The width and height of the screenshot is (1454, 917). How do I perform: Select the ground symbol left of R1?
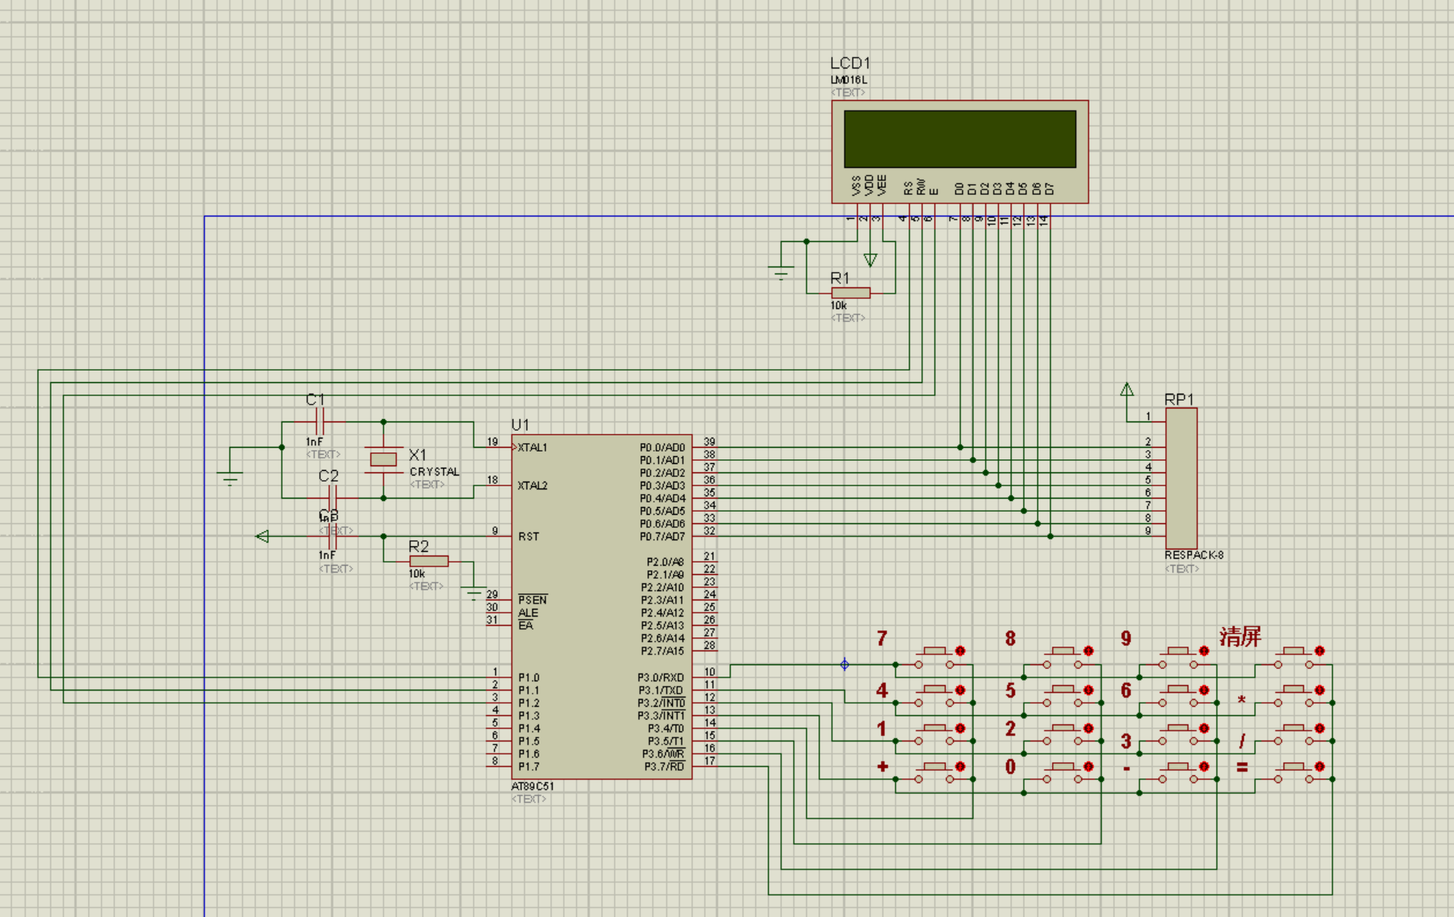click(x=781, y=272)
